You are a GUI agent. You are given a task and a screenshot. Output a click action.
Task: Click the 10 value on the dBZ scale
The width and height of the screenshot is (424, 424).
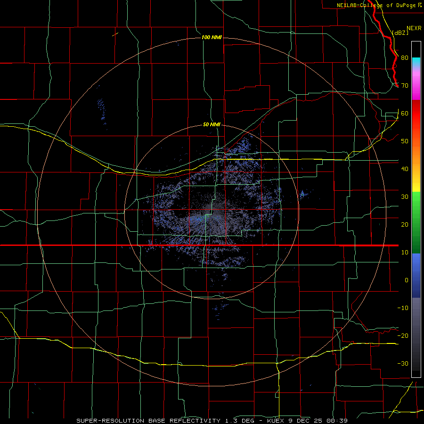click(x=405, y=253)
